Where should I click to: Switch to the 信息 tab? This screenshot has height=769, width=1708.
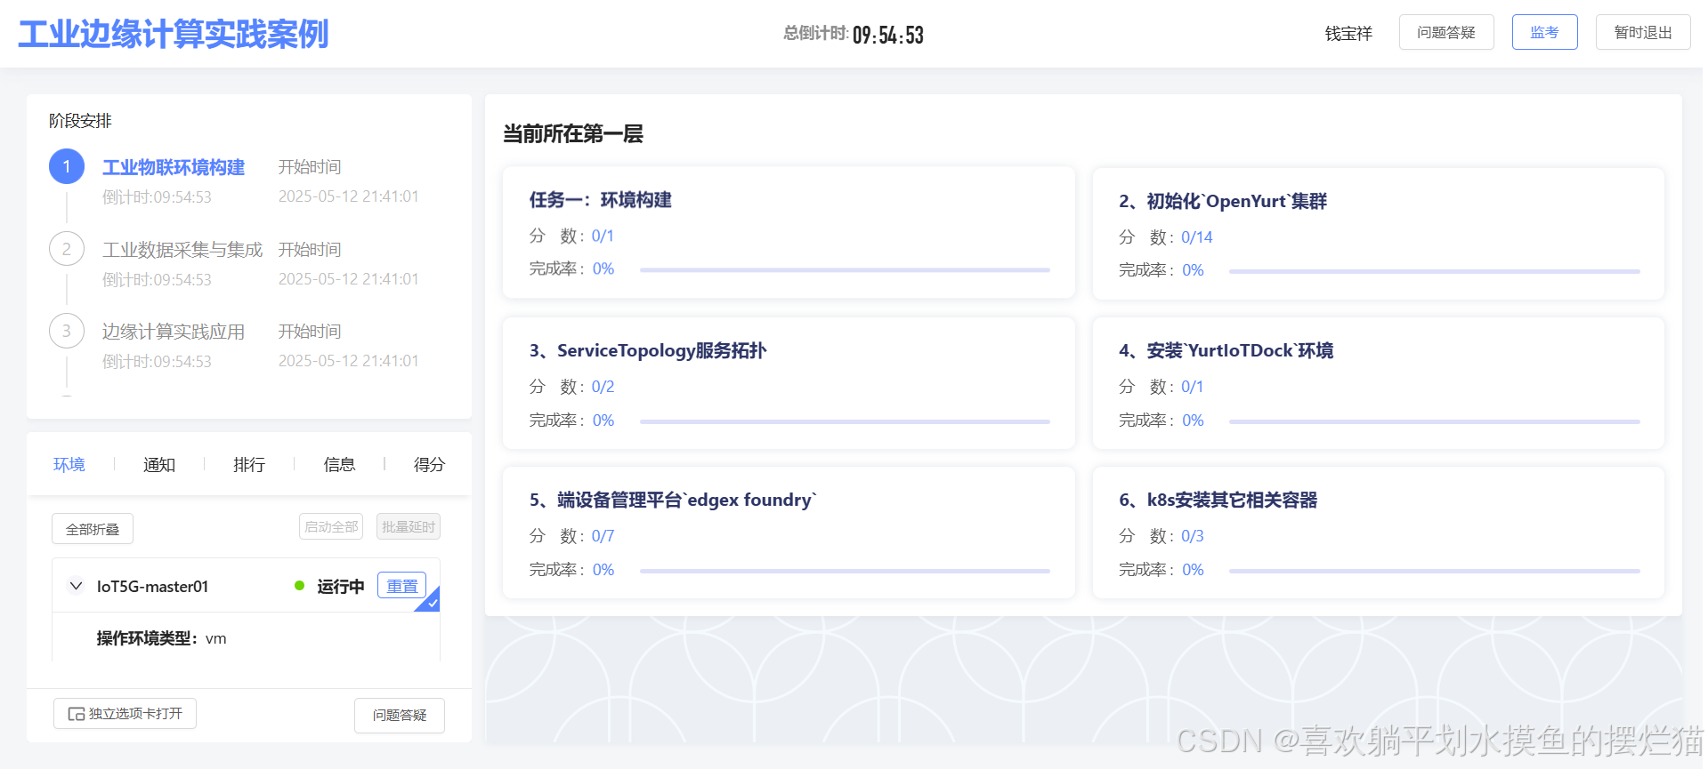pyautogui.click(x=339, y=464)
